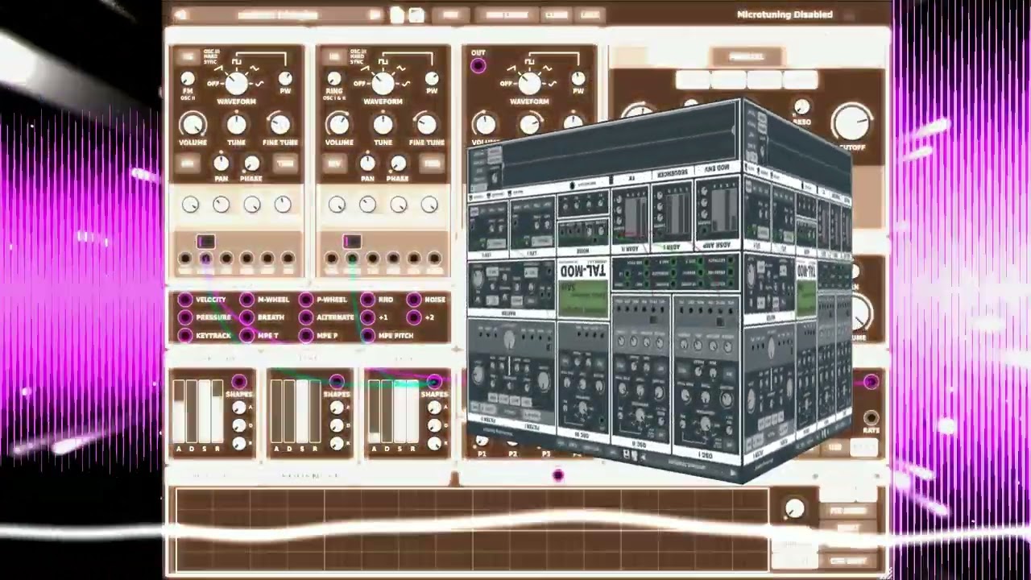This screenshot has height=580, width=1031.
Task: Click the oscillator 1 Phase knob
Action: tap(251, 164)
